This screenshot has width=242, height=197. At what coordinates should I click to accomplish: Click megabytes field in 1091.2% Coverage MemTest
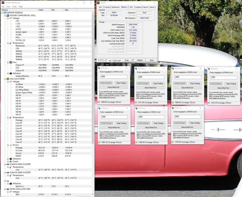click(114, 117)
